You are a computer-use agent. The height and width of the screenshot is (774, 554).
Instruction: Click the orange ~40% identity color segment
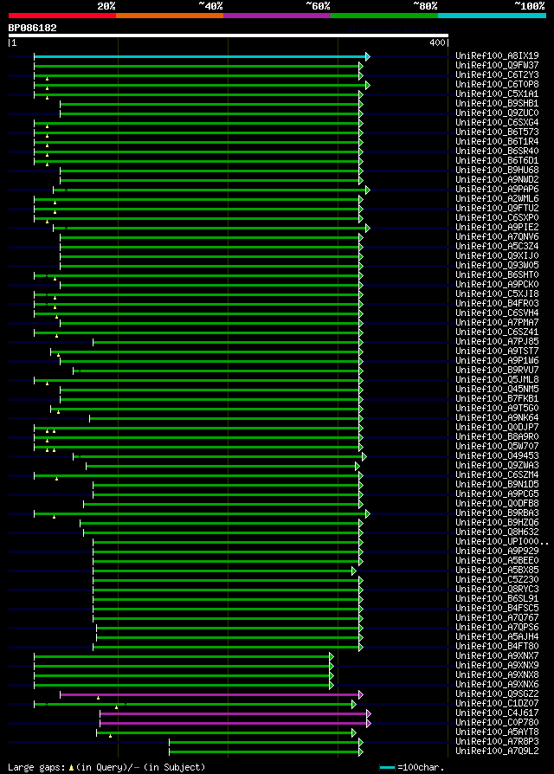(170, 16)
